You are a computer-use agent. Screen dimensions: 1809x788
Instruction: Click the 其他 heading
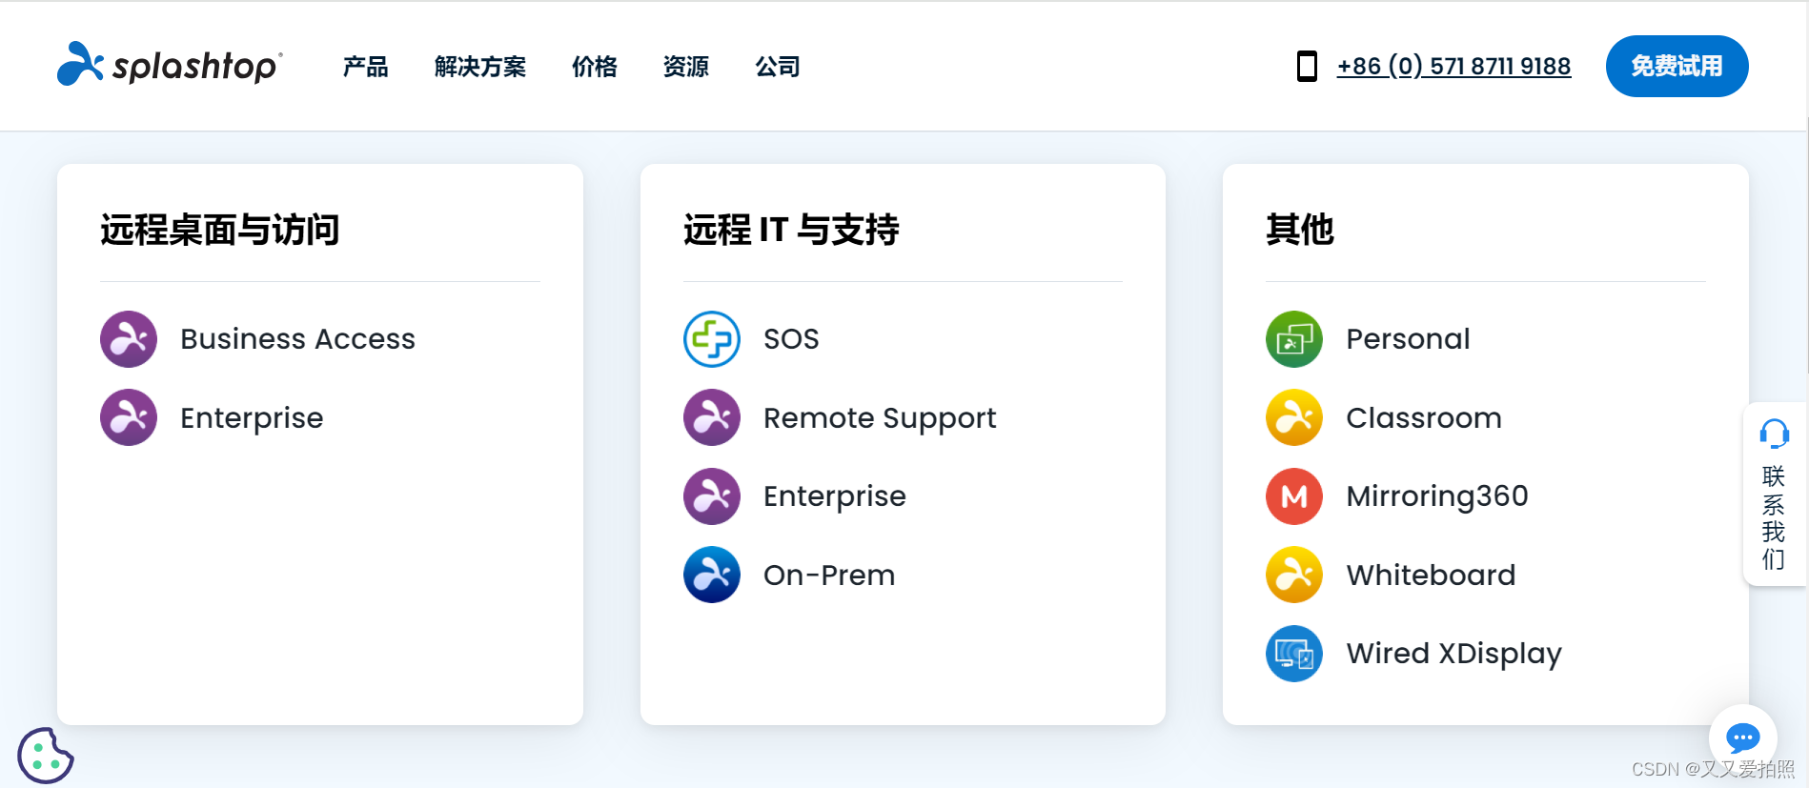click(x=1300, y=230)
